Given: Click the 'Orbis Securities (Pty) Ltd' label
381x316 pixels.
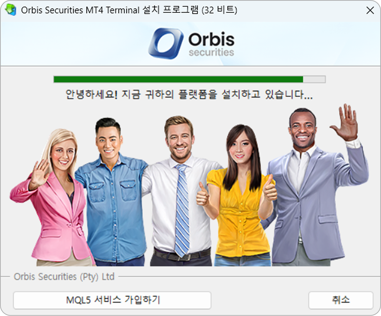Looking at the screenshot, I should coord(64,277).
